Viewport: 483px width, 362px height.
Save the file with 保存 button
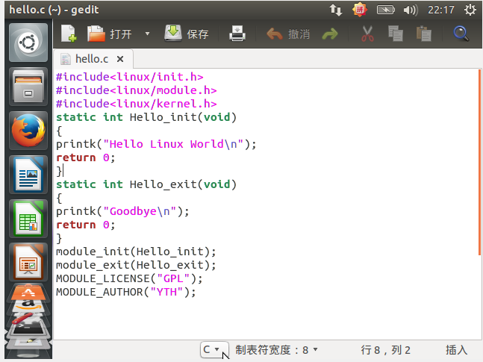(x=187, y=34)
